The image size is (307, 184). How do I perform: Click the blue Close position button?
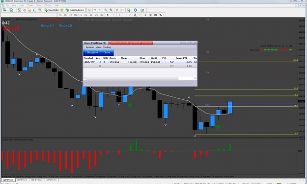[107, 53]
